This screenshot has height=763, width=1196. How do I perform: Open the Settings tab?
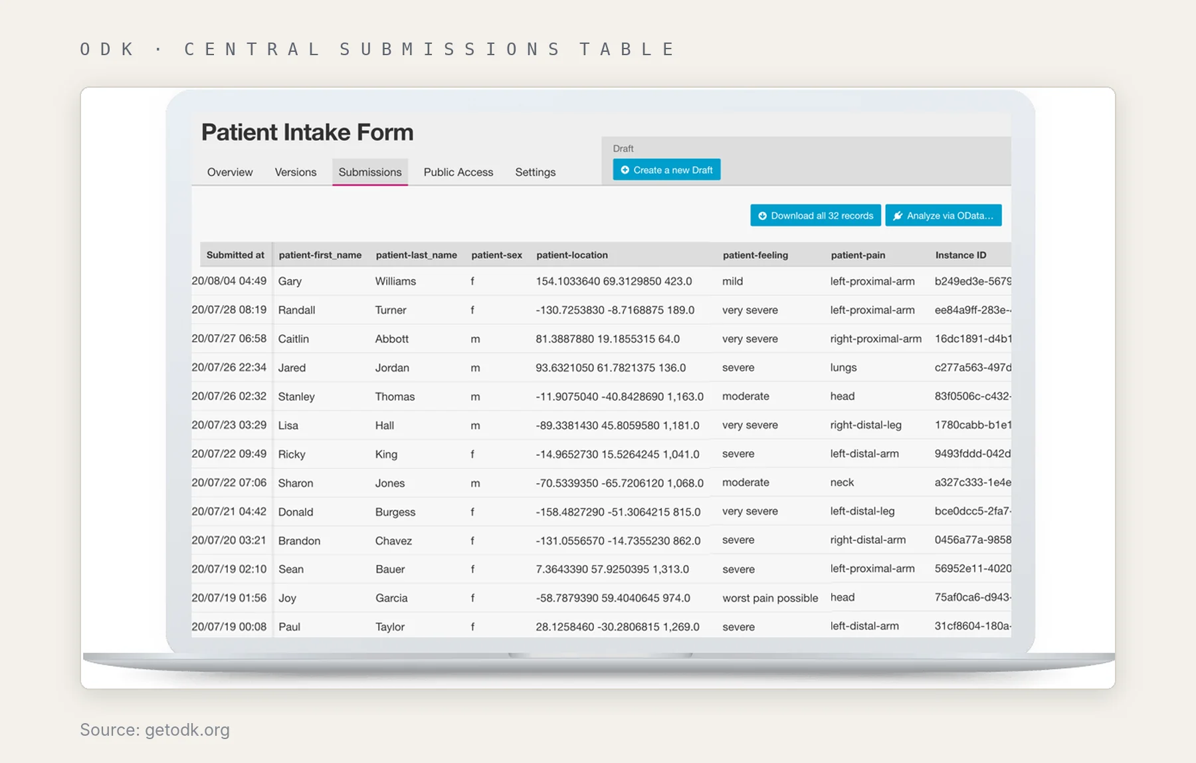coord(536,172)
